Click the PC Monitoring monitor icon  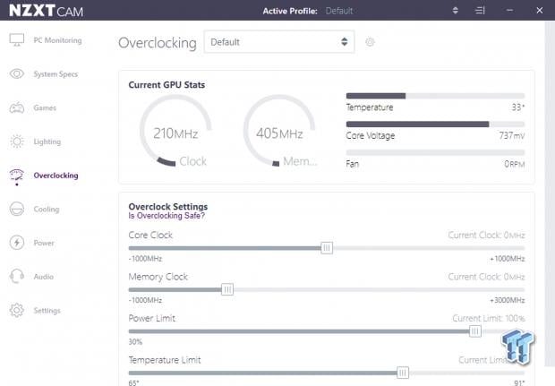(x=17, y=40)
